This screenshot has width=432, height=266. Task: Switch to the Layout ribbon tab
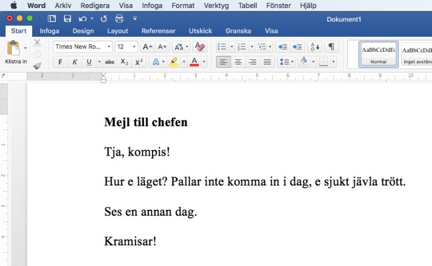tap(118, 31)
